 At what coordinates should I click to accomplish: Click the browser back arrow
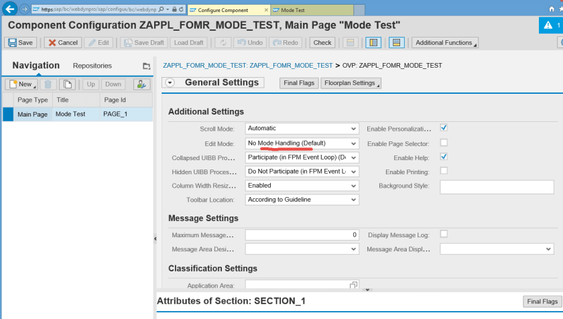(x=9, y=9)
